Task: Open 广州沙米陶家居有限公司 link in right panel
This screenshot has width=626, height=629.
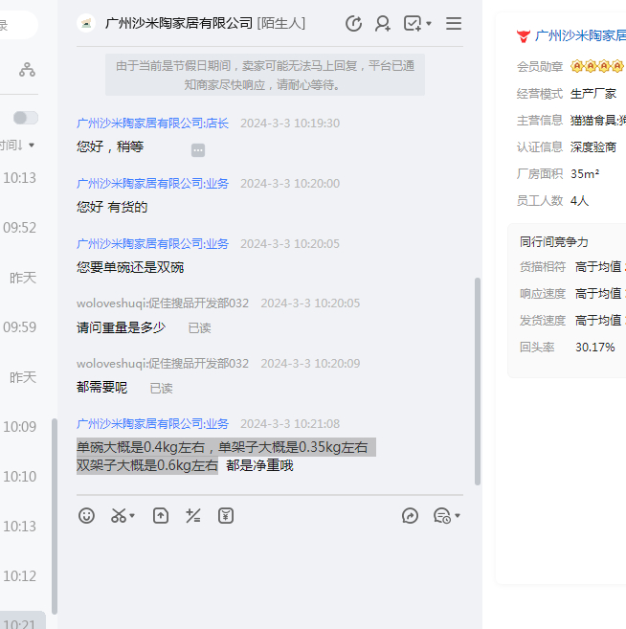Action: (x=579, y=36)
